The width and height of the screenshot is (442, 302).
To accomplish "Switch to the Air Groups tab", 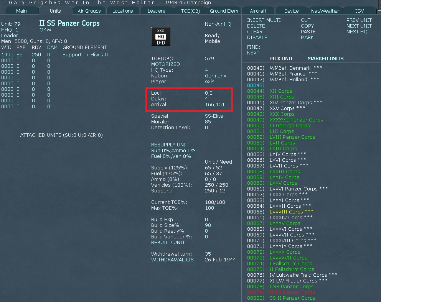I will 89,11.
